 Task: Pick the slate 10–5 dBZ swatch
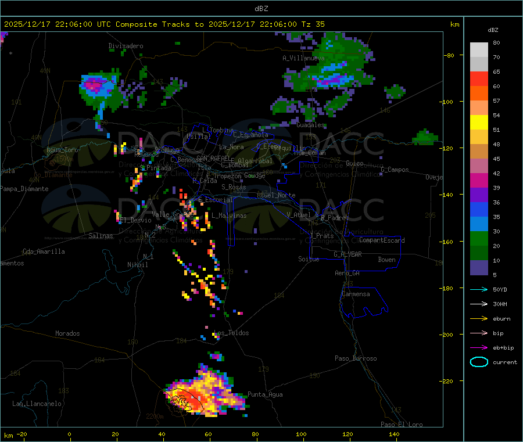click(479, 268)
